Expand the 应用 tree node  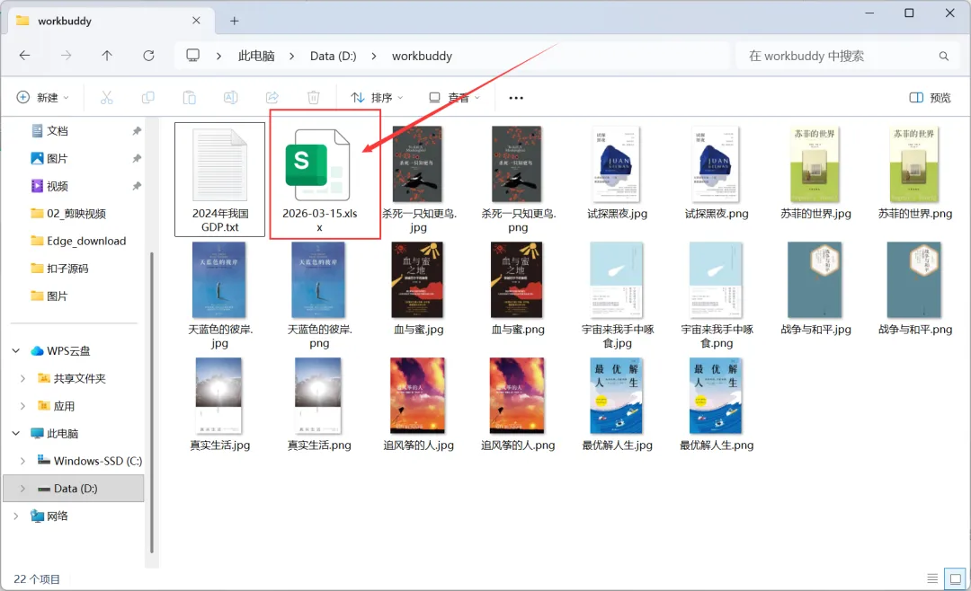(x=22, y=406)
